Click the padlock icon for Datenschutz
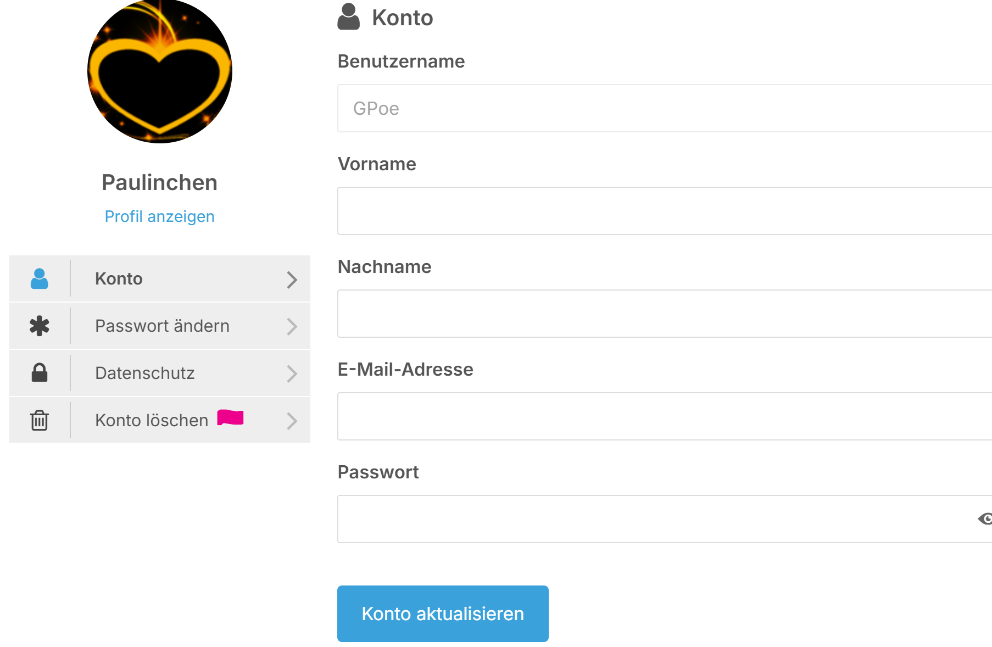 pyautogui.click(x=39, y=373)
